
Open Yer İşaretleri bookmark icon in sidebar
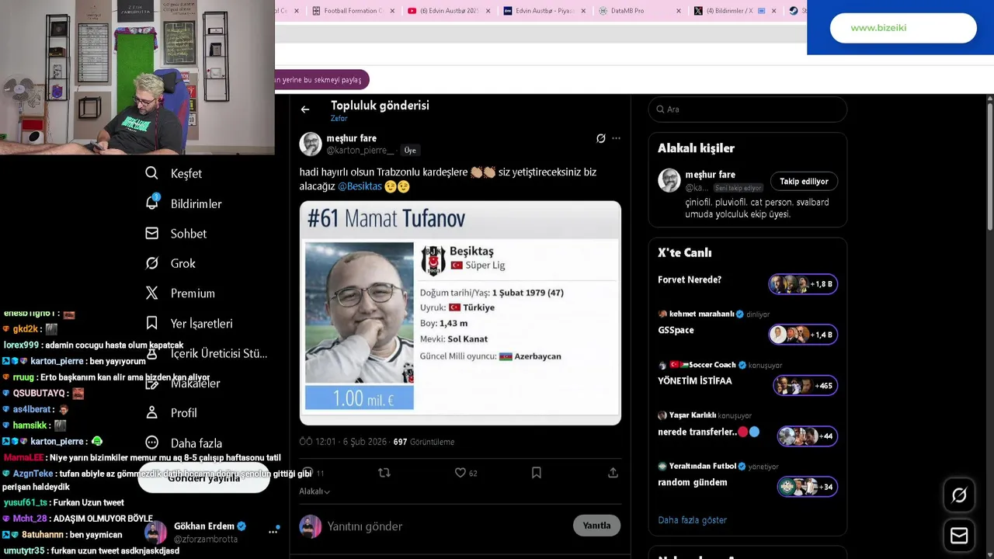tap(152, 323)
